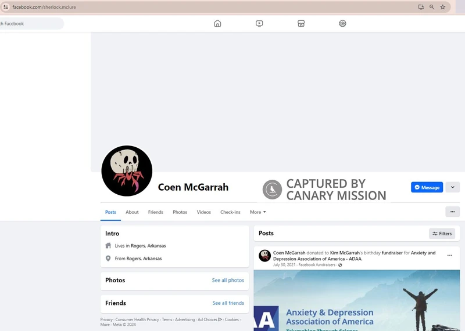Open the Friends card heading

click(116, 303)
